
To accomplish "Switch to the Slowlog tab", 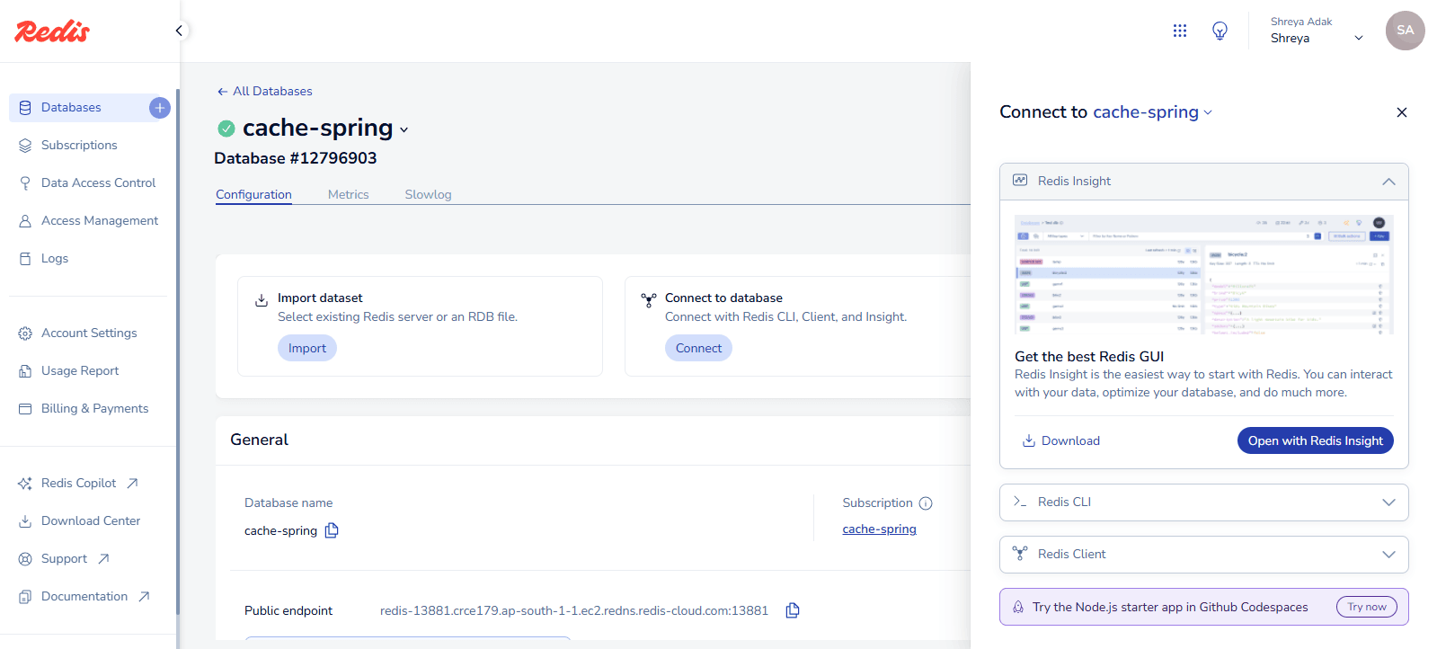I will [x=428, y=194].
